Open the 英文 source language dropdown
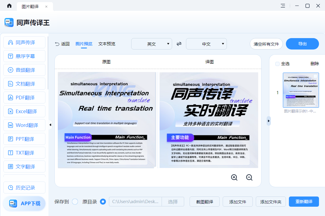Viewport: 325px width, 216px height. click(151, 44)
